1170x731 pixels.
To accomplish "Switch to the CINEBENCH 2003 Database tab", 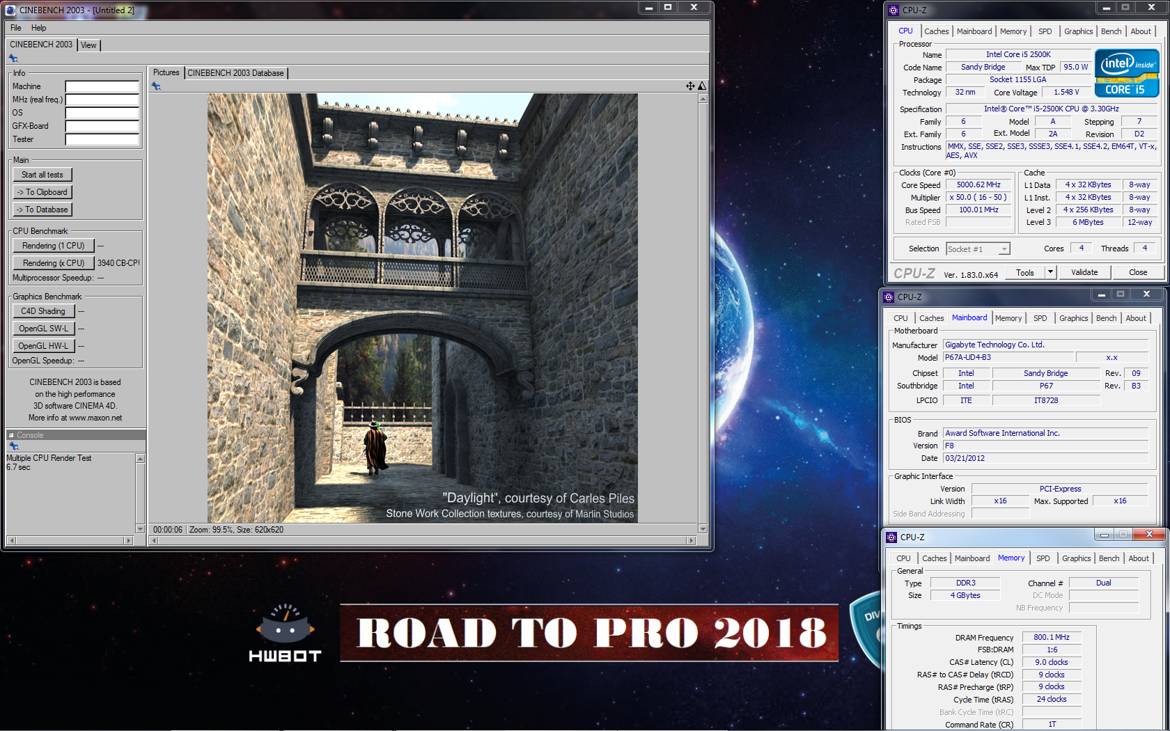I will (236, 73).
